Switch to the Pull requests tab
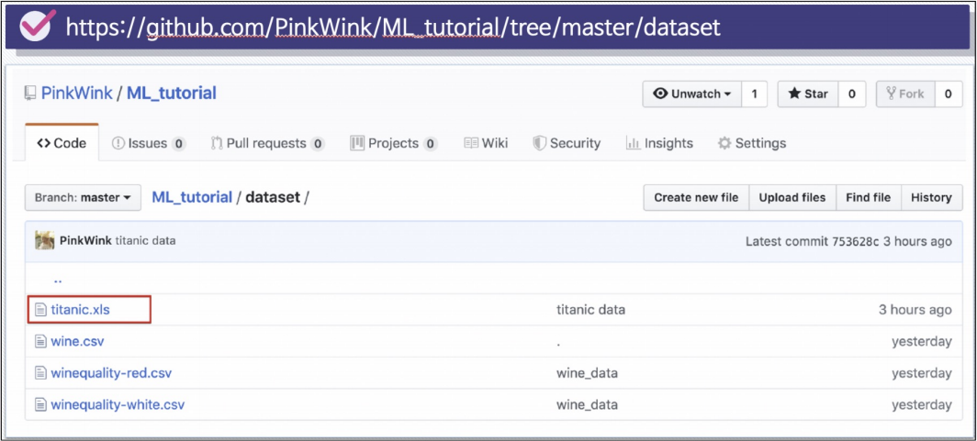The height and width of the screenshot is (441, 977). point(268,143)
